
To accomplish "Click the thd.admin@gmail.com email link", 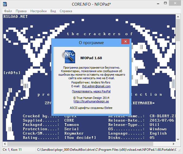I will [96, 86].
